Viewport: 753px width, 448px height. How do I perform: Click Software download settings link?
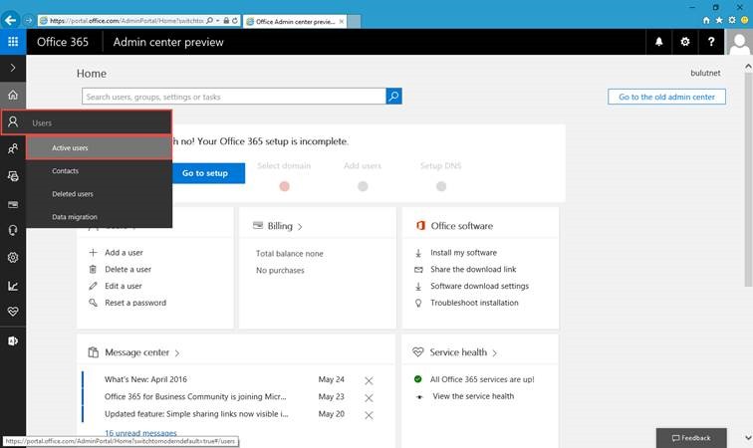479,286
